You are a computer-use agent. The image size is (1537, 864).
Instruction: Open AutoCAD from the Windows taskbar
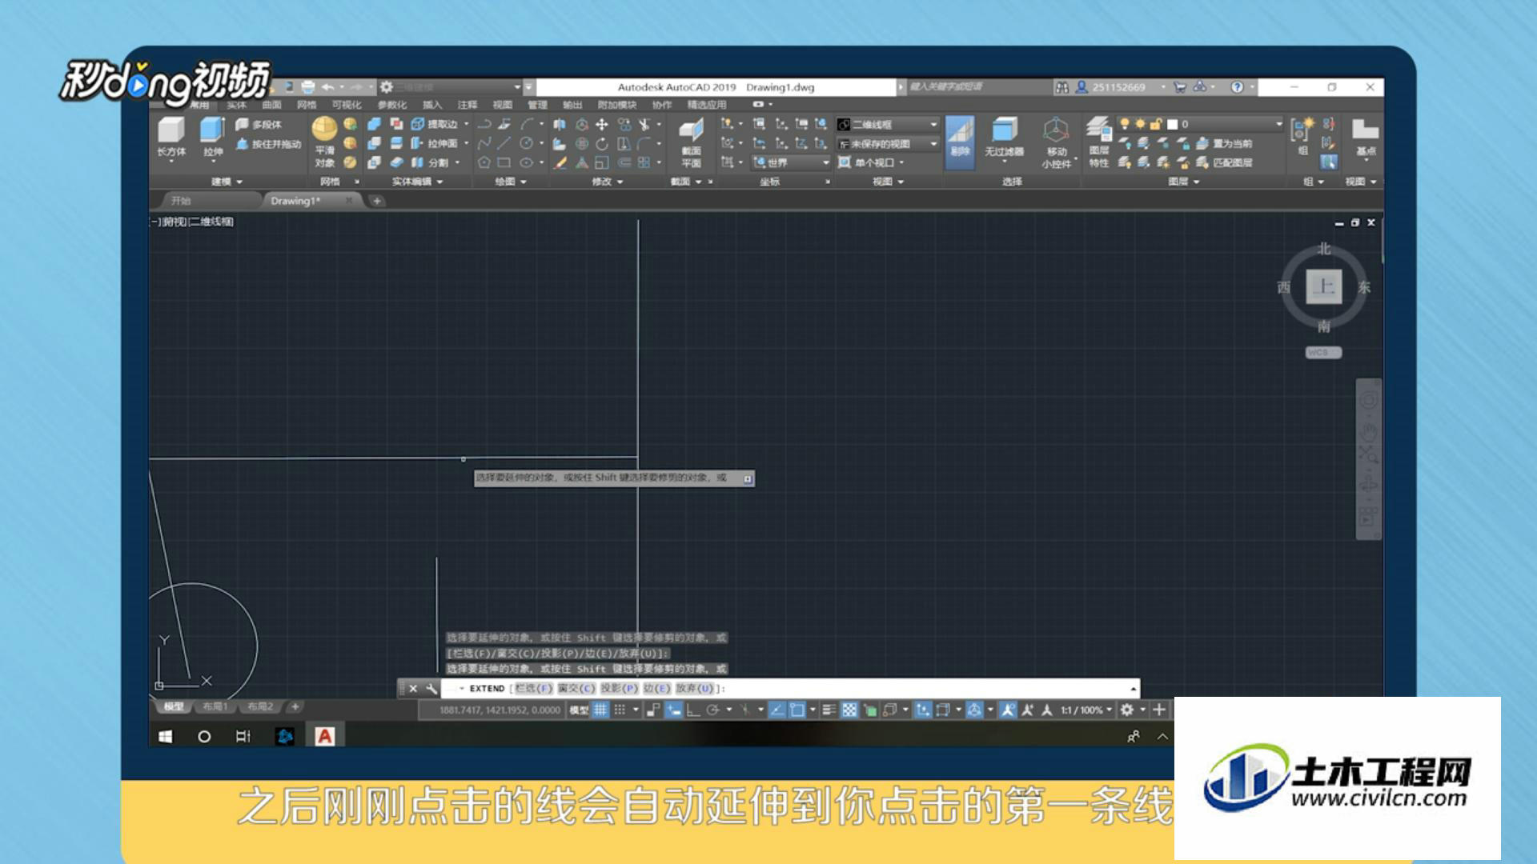click(x=324, y=736)
